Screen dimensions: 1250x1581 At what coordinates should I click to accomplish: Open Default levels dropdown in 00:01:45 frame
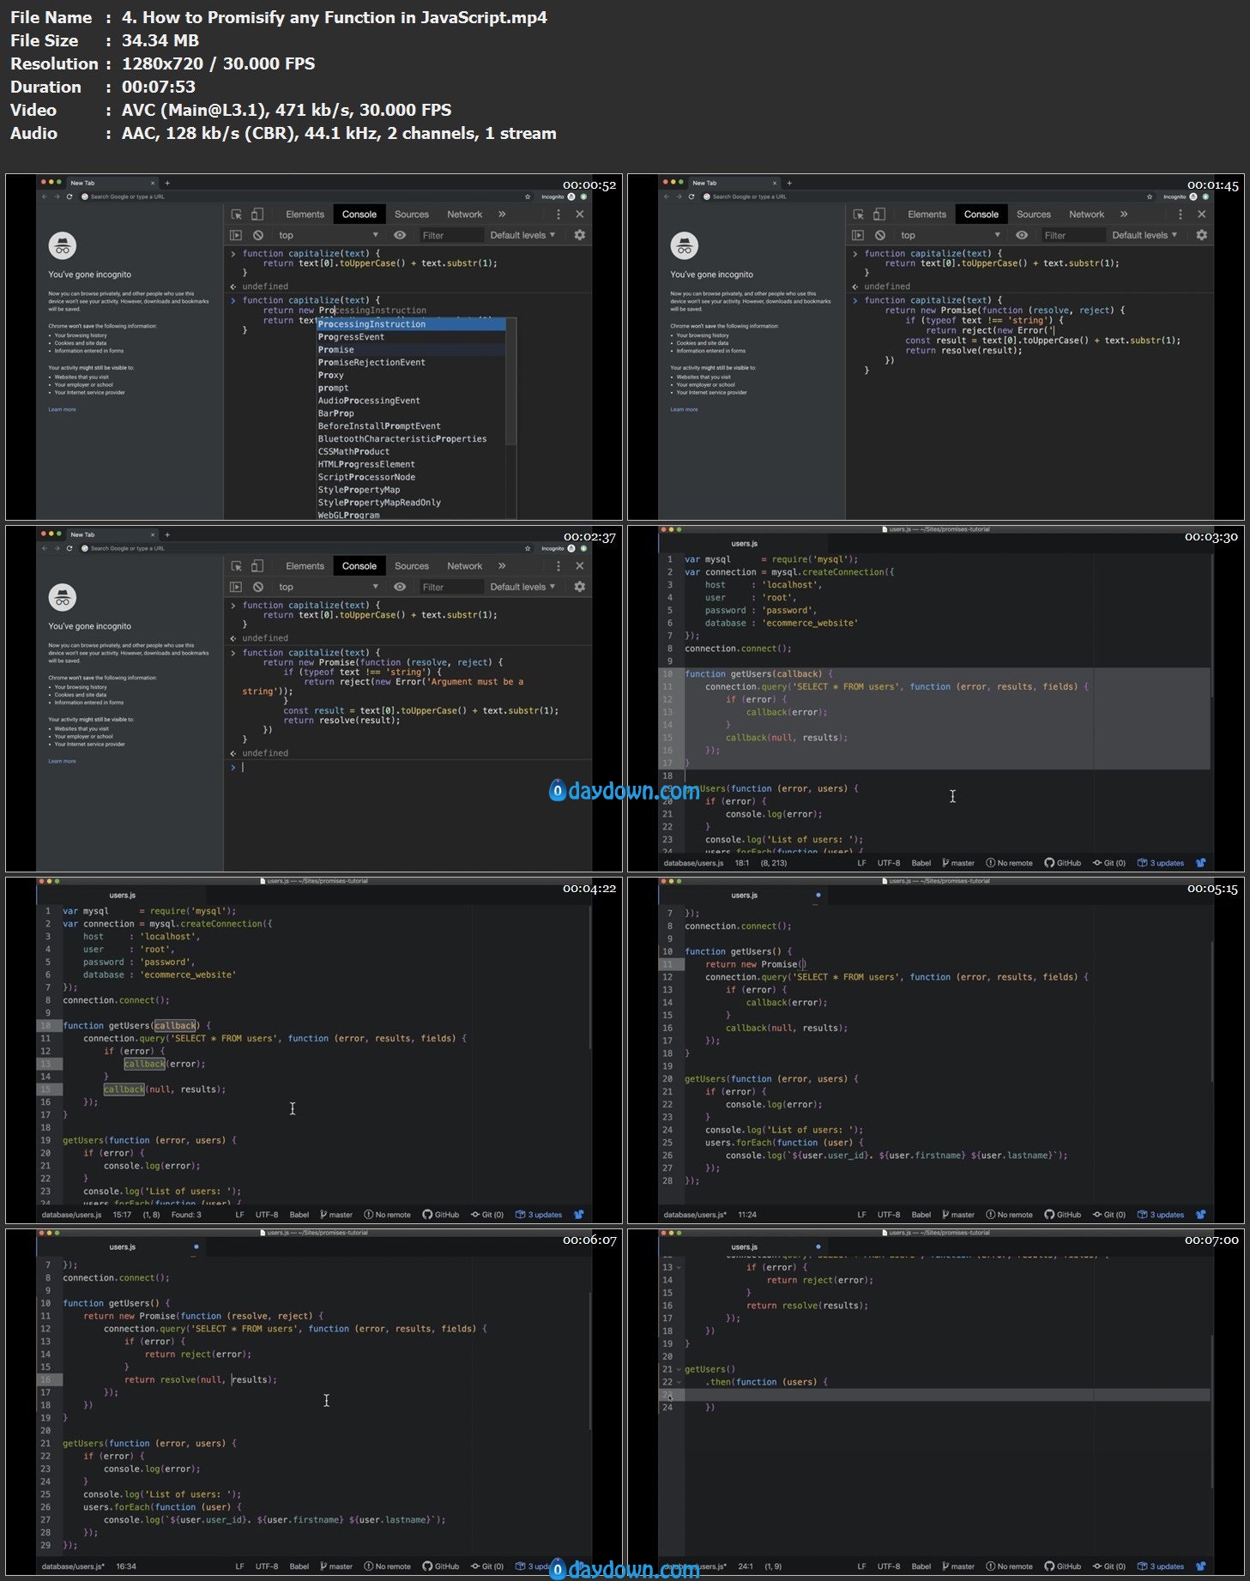[1144, 235]
